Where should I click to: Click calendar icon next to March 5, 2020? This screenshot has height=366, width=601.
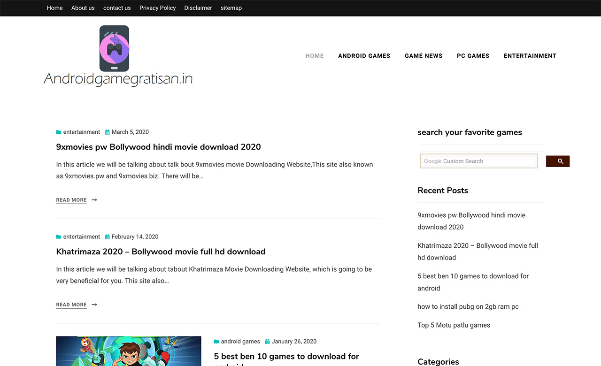coord(107,132)
